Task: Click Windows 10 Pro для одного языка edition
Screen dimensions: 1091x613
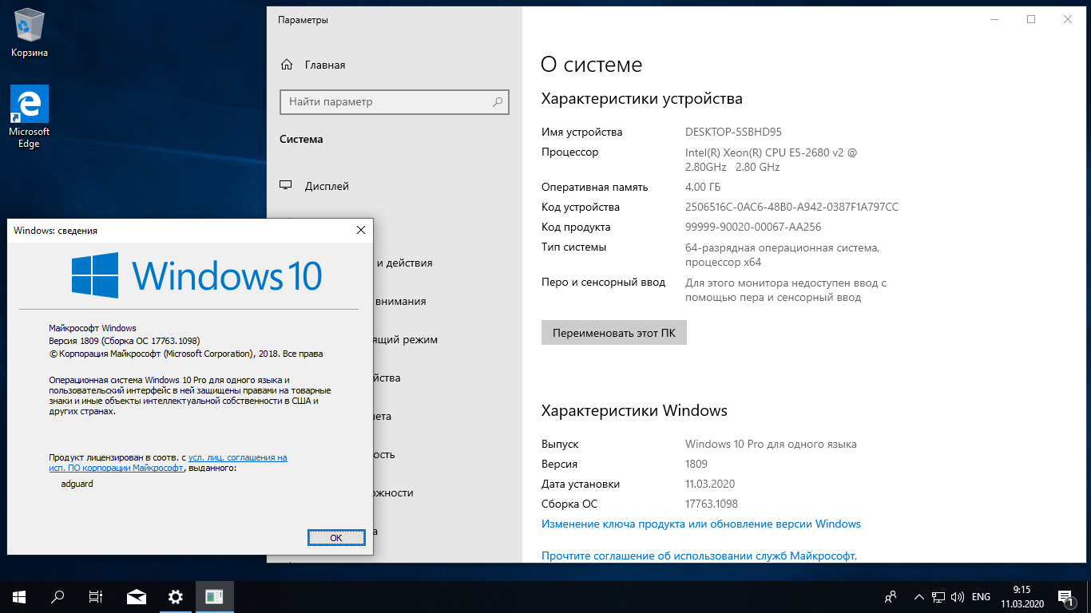Action: pos(771,444)
